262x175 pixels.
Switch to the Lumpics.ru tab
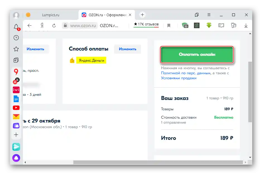coord(51,15)
